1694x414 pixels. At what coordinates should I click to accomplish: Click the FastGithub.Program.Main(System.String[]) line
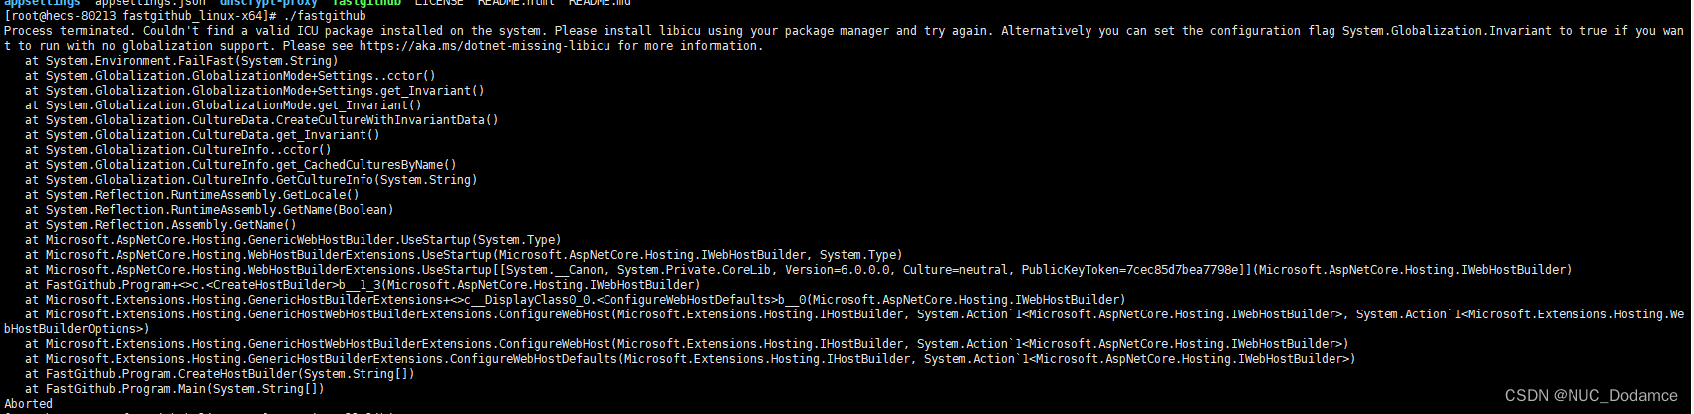pyautogui.click(x=174, y=389)
